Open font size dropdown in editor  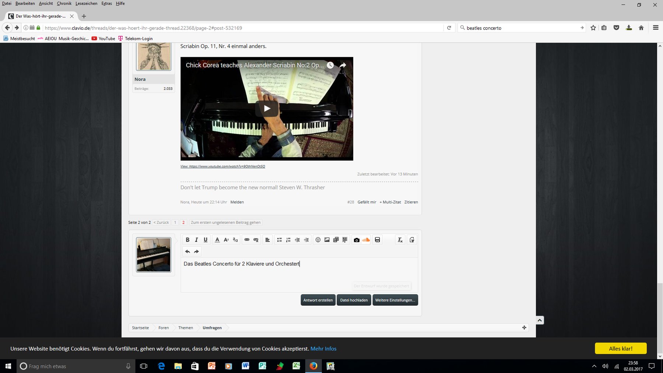226,240
